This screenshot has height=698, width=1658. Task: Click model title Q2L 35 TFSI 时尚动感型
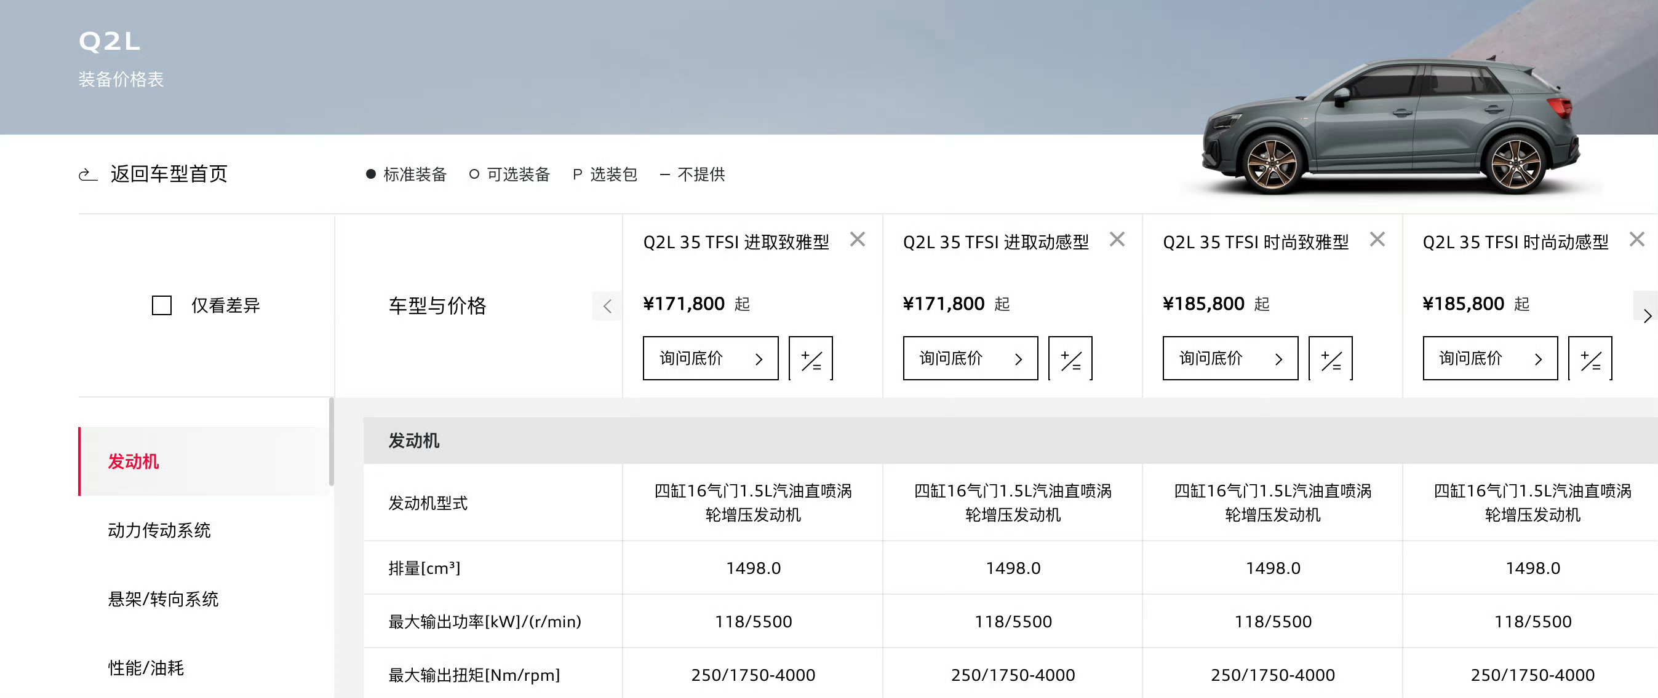(x=1515, y=242)
